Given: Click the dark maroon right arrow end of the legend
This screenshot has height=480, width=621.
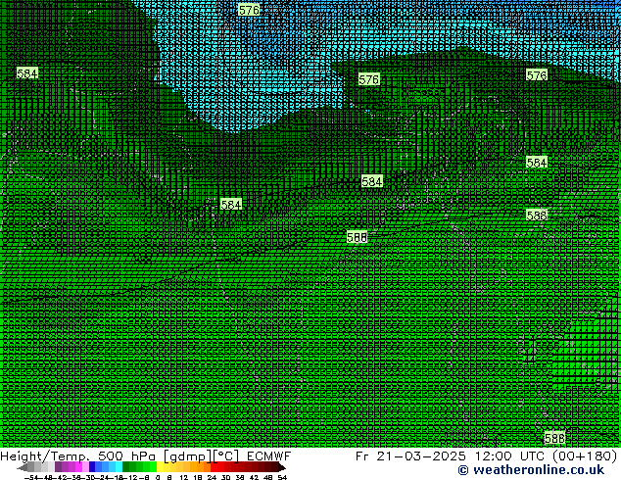Looking at the screenshot, I should tap(282, 467).
